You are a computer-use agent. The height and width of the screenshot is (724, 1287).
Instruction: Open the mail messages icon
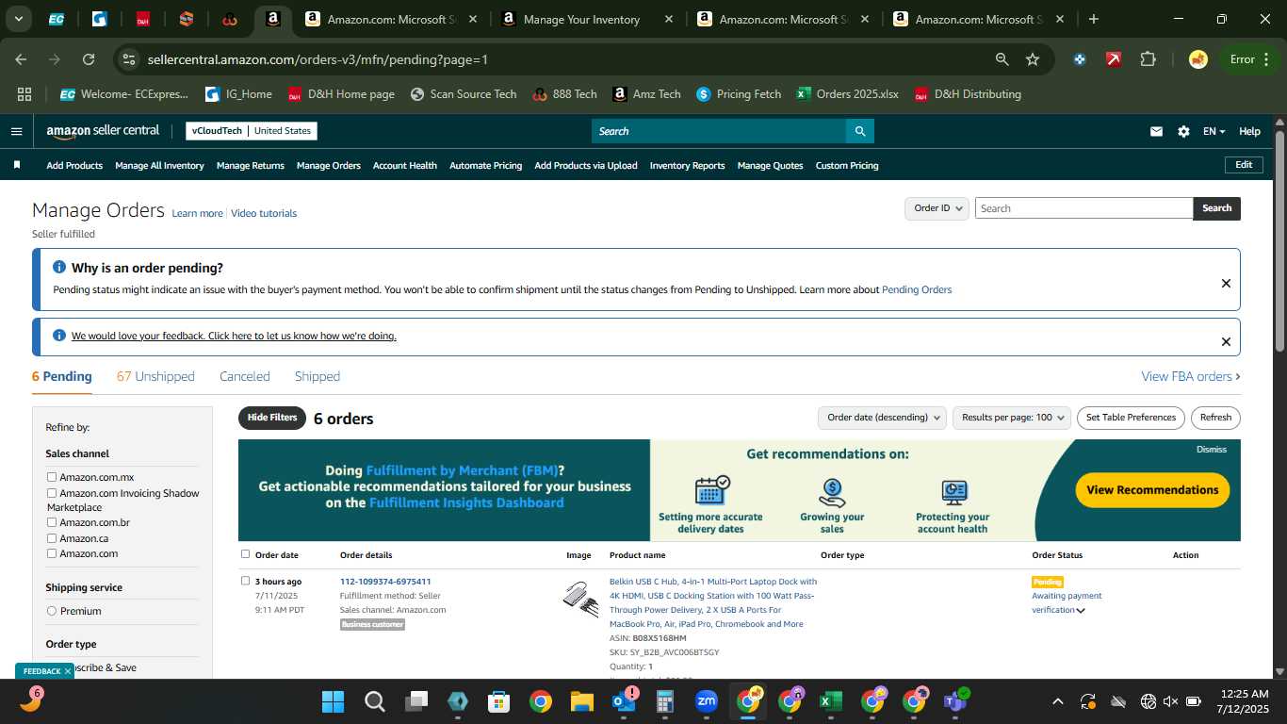click(1156, 132)
